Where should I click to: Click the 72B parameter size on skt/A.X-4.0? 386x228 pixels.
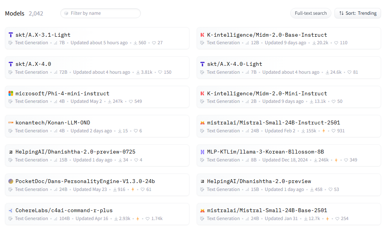click(63, 72)
